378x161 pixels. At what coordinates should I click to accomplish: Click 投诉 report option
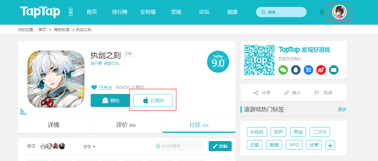pyautogui.click(x=324, y=93)
